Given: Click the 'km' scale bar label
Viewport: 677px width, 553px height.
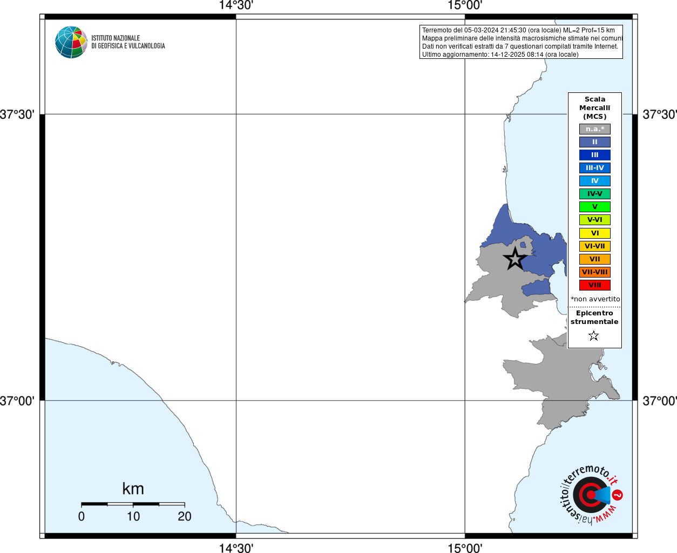Looking at the screenshot, I should pos(133,489).
